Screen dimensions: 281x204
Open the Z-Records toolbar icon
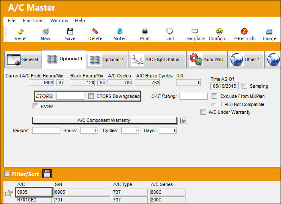coord(244,35)
